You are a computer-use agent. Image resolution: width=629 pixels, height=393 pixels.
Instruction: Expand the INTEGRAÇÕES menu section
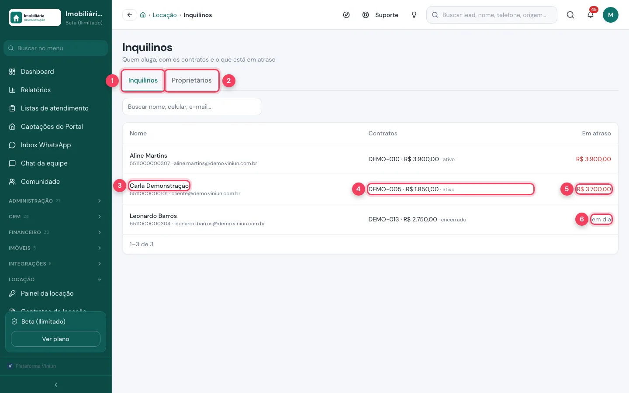tap(56, 264)
